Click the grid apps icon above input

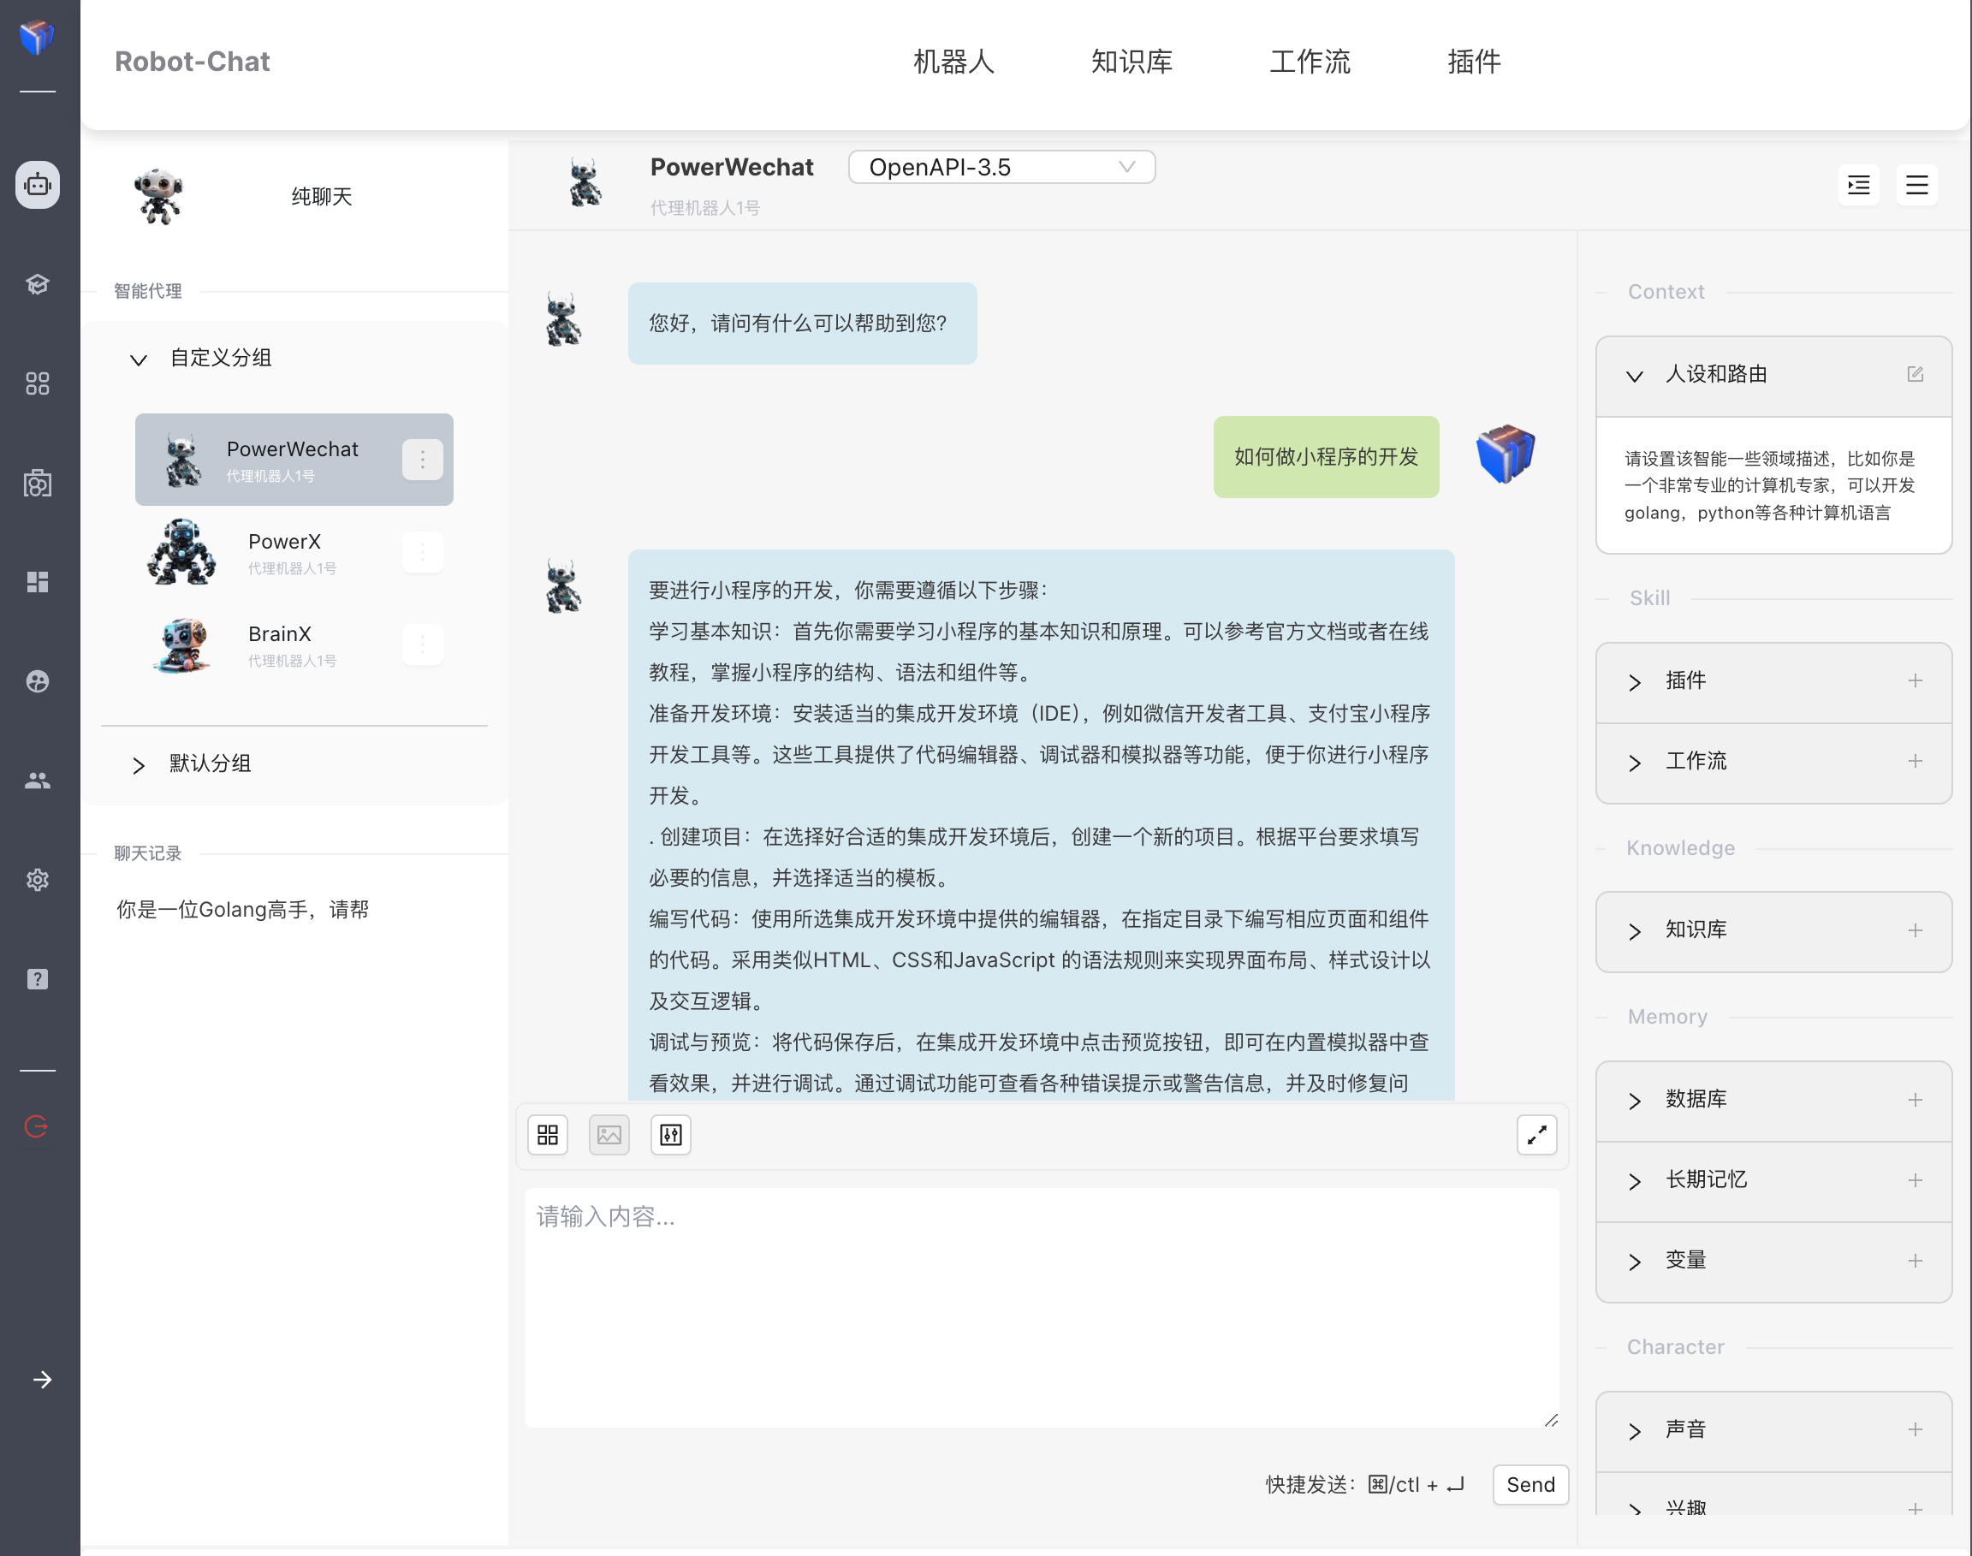(x=548, y=1135)
